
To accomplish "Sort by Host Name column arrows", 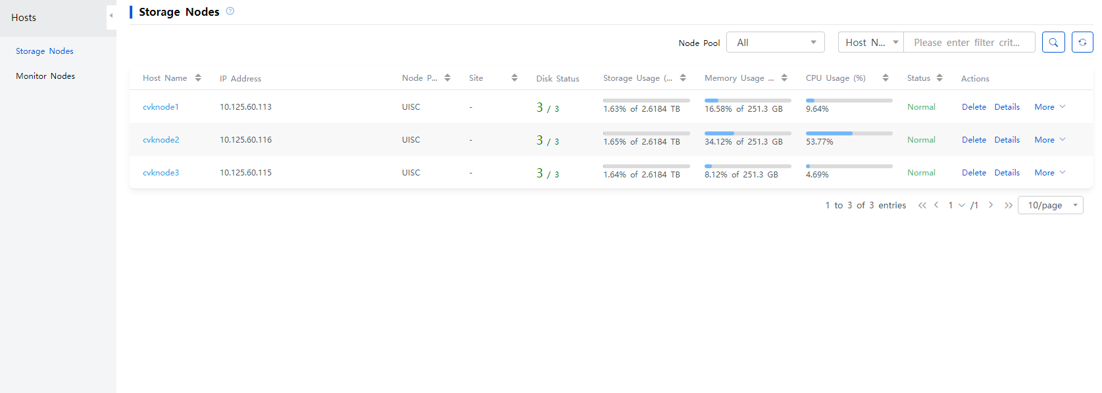I will click(x=198, y=78).
